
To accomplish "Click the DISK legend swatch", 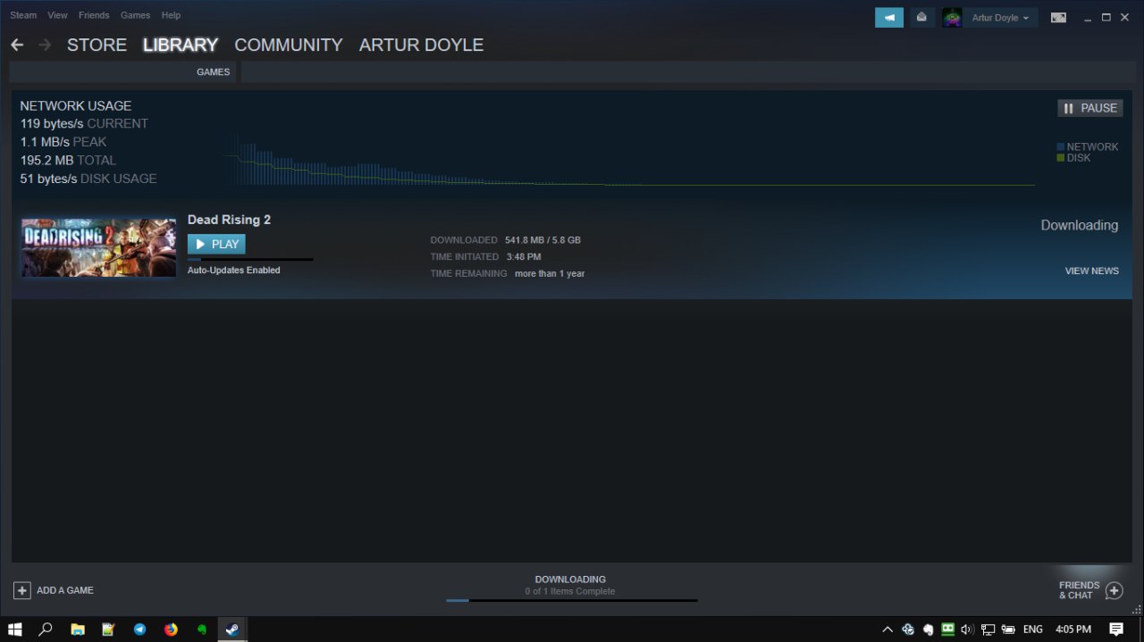I will [1060, 157].
